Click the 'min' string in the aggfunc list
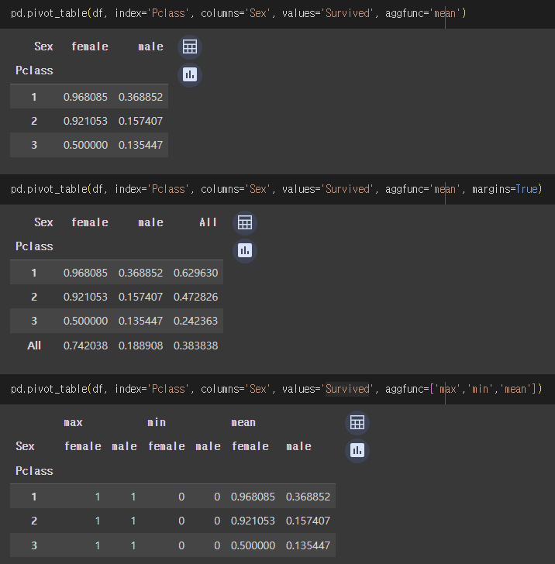This screenshot has height=564, width=555. coord(480,389)
